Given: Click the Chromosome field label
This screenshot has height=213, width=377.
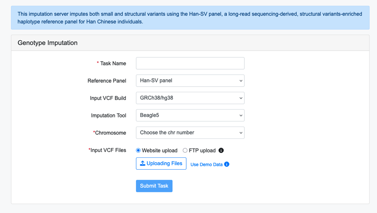Looking at the screenshot, I should pyautogui.click(x=110, y=133).
